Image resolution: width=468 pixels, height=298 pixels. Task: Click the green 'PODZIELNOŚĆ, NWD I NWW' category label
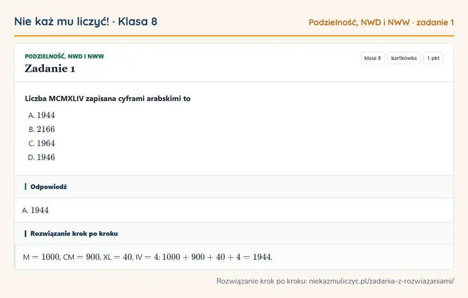coord(64,56)
